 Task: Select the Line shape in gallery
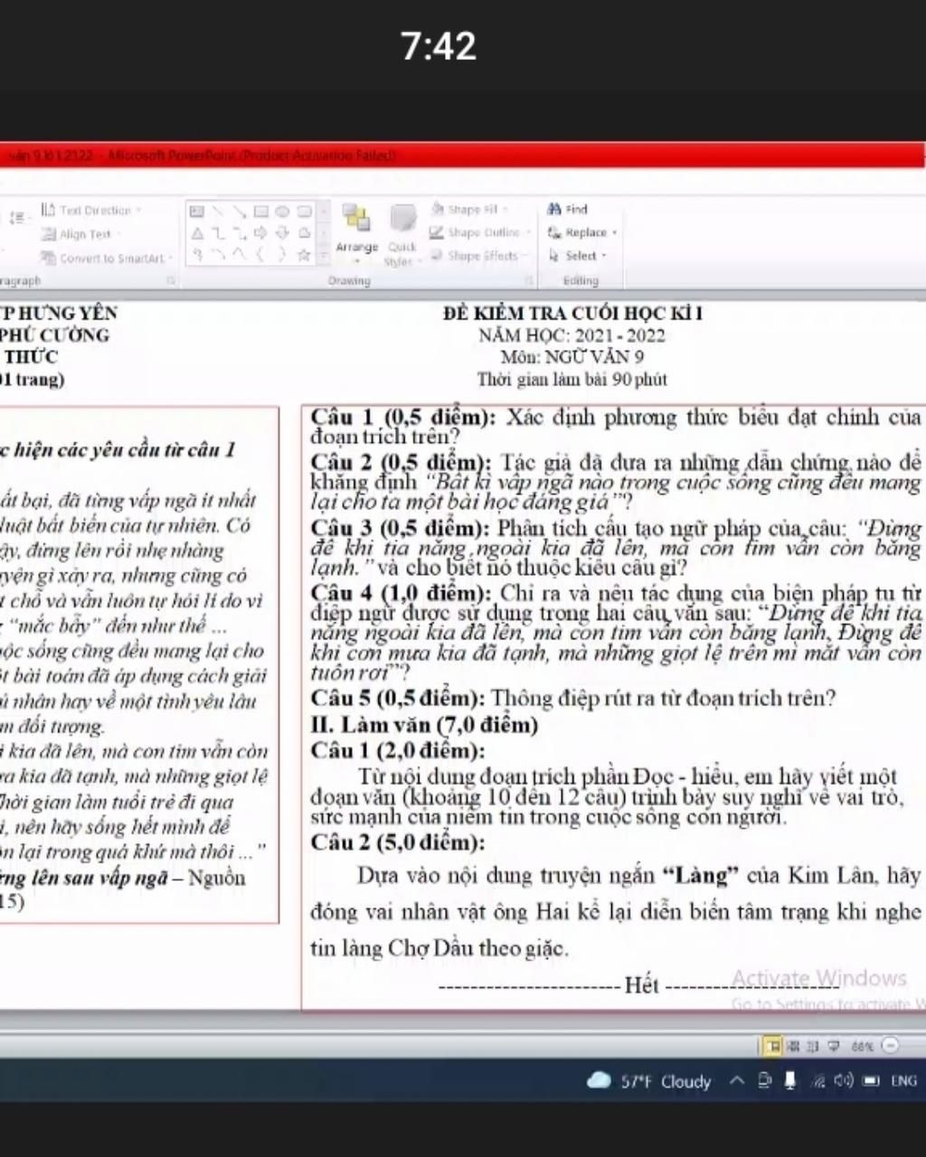point(218,212)
